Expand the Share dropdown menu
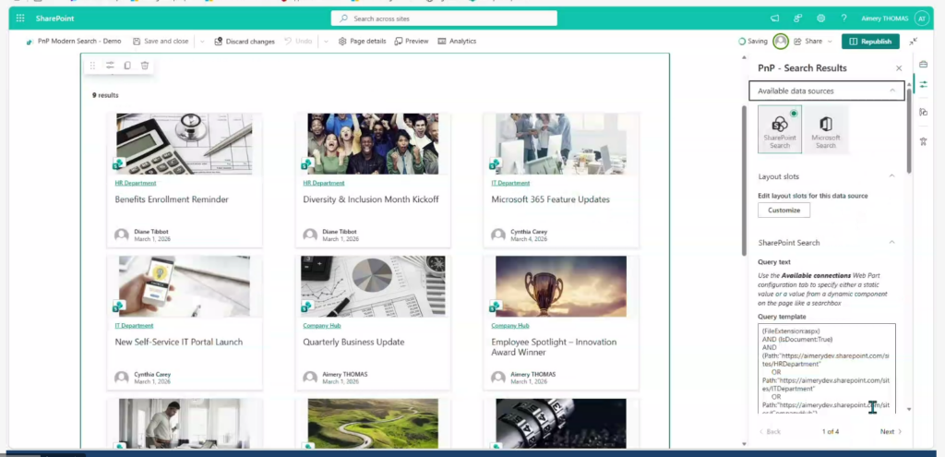The image size is (945, 457). pyautogui.click(x=830, y=42)
